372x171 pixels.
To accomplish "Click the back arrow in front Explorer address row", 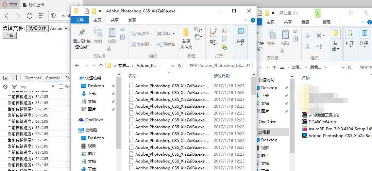I will coord(76,66).
